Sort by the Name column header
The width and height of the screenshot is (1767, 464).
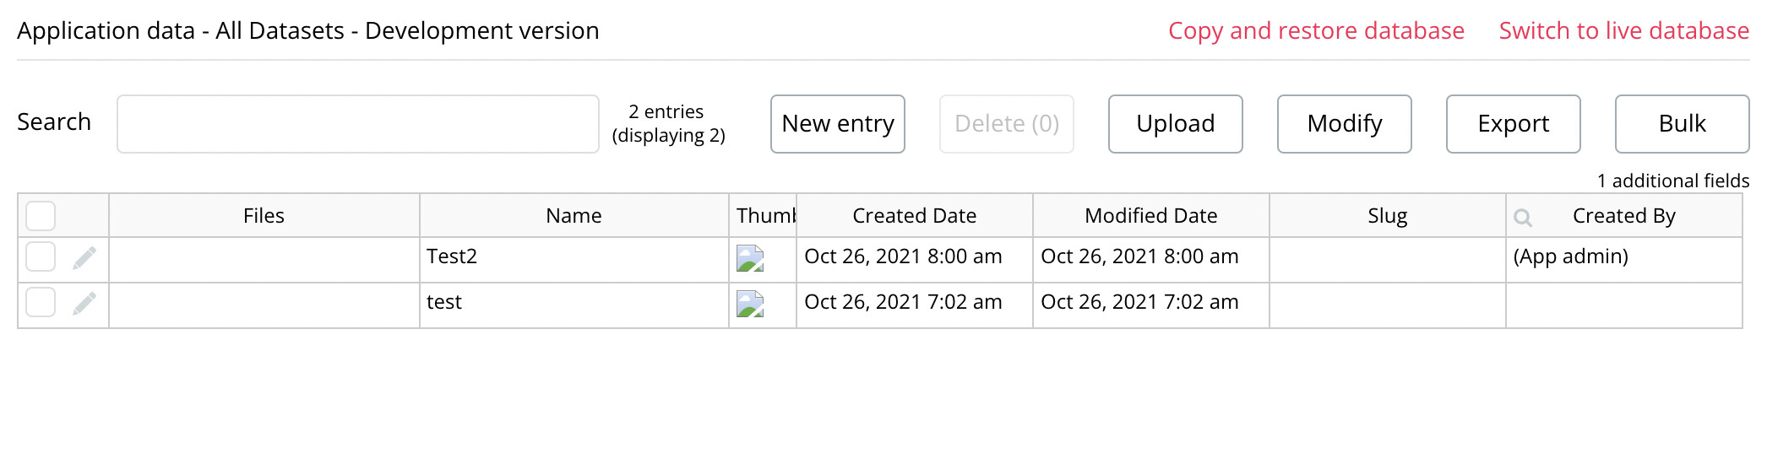coord(574,216)
